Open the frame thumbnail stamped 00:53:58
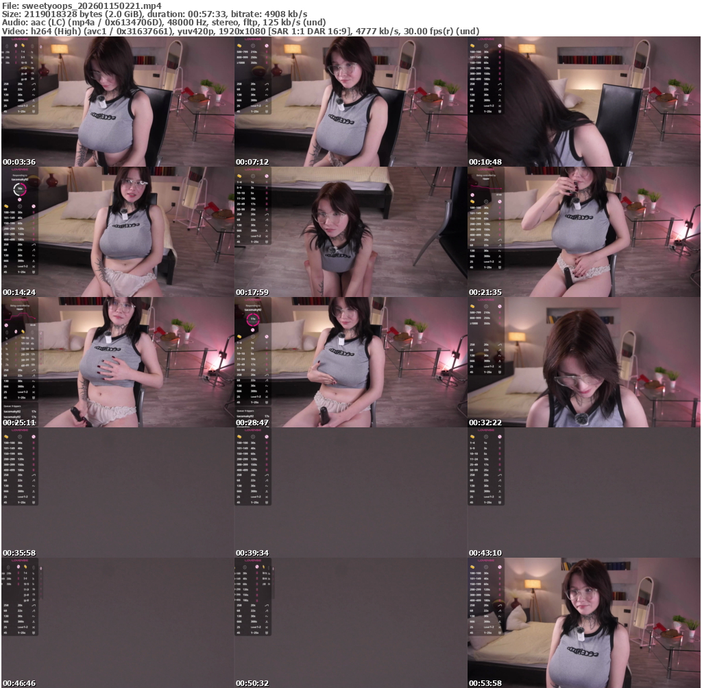The width and height of the screenshot is (702, 688). point(584,623)
